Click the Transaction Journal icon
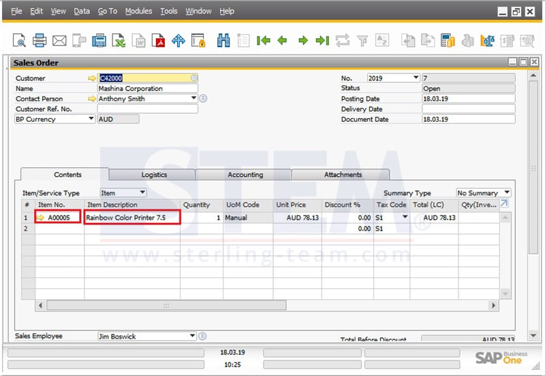This screenshot has height=376, width=545. [507, 41]
